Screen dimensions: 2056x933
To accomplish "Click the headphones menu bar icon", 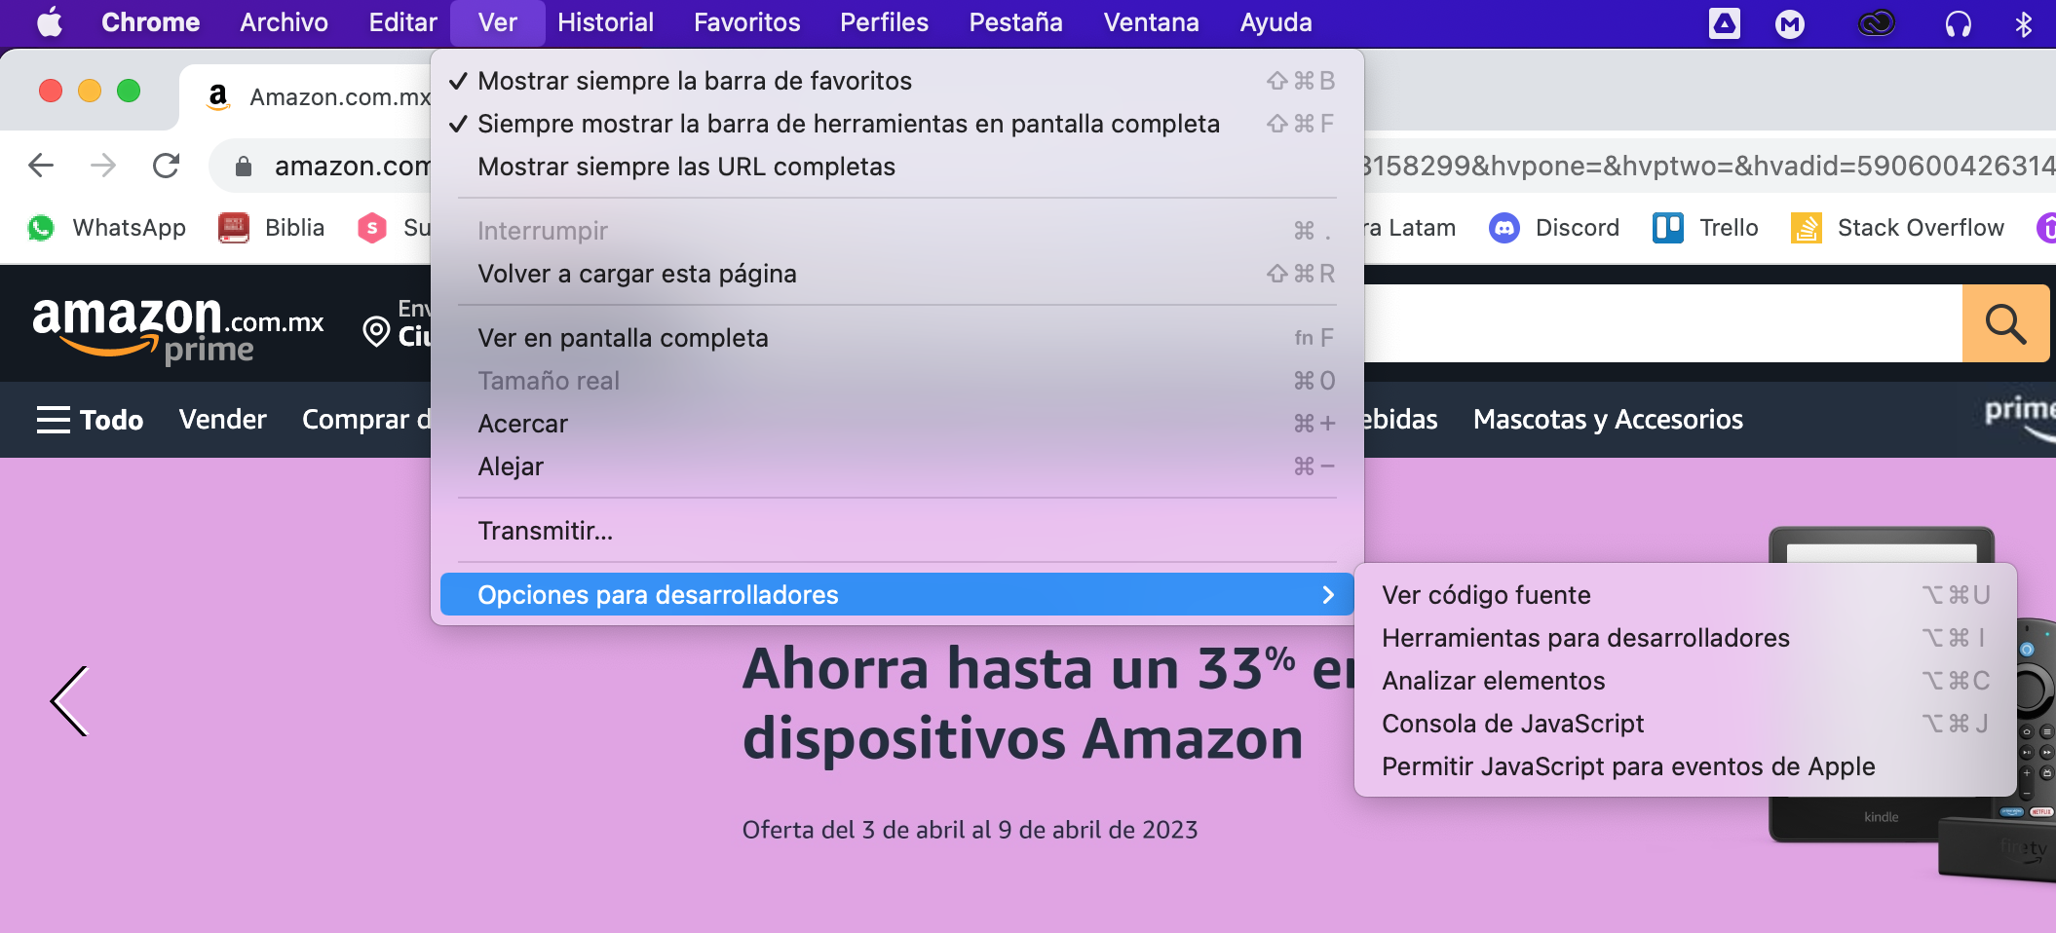I will pos(1958,23).
